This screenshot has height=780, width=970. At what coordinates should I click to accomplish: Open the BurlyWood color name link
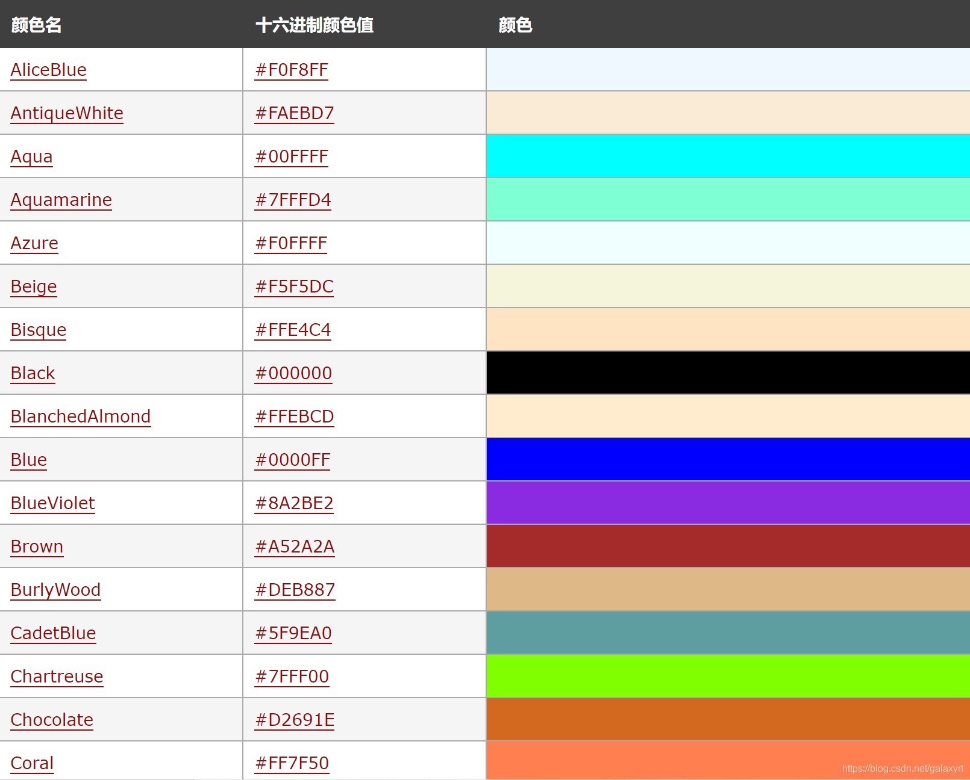click(x=56, y=590)
